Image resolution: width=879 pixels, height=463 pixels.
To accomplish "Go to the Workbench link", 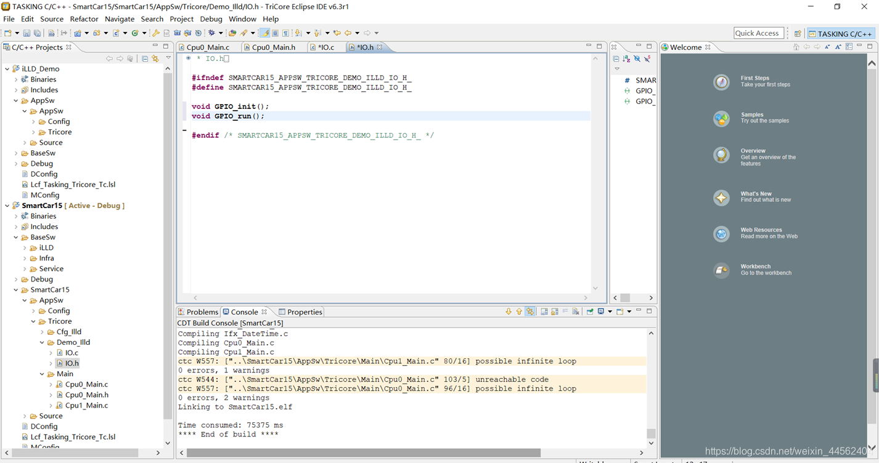I will coord(755,267).
